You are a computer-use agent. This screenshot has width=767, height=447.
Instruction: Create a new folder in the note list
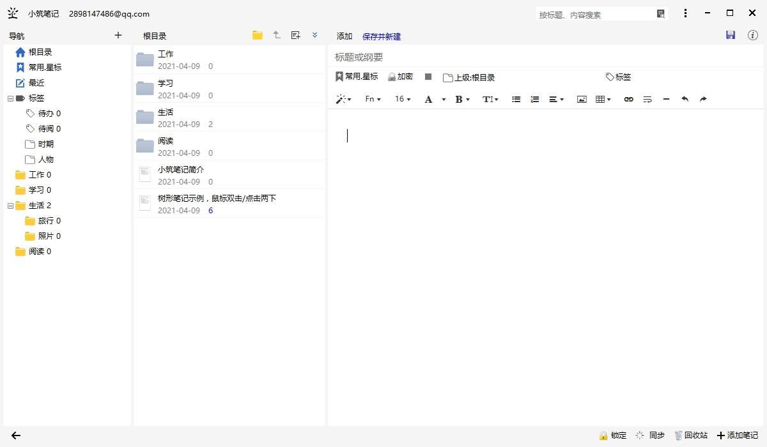click(258, 35)
